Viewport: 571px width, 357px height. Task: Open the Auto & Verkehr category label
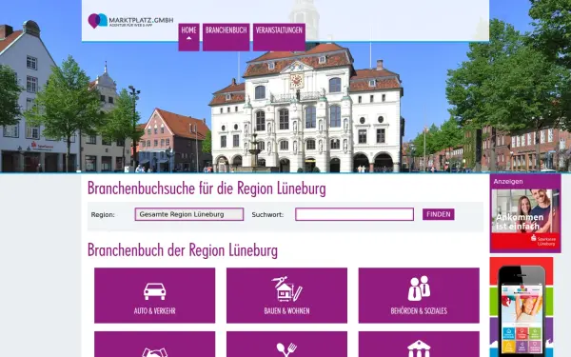pos(155,311)
